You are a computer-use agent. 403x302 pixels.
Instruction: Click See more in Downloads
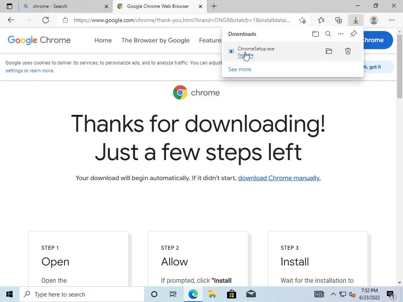pos(240,69)
